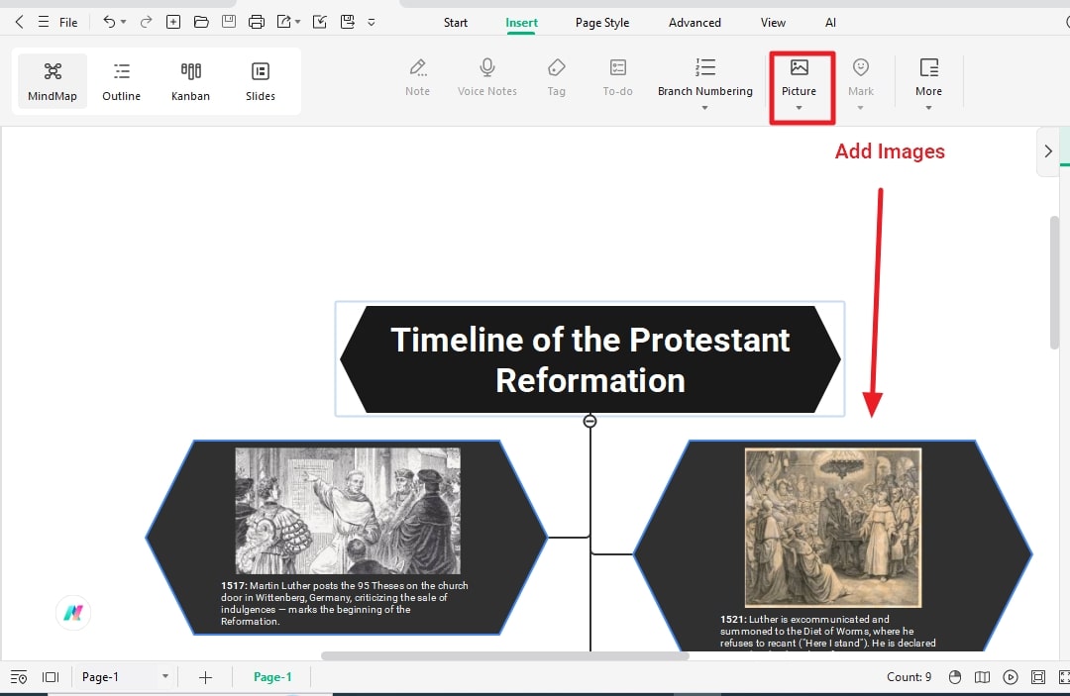1070x696 pixels.
Task: Add Voice Notes with the microphone icon
Action: pos(487,77)
